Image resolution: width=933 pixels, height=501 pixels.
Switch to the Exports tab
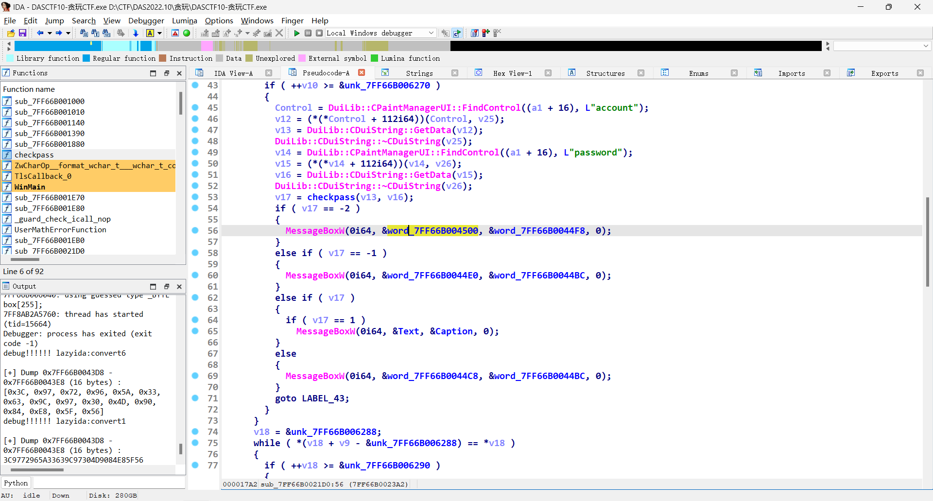pos(884,73)
